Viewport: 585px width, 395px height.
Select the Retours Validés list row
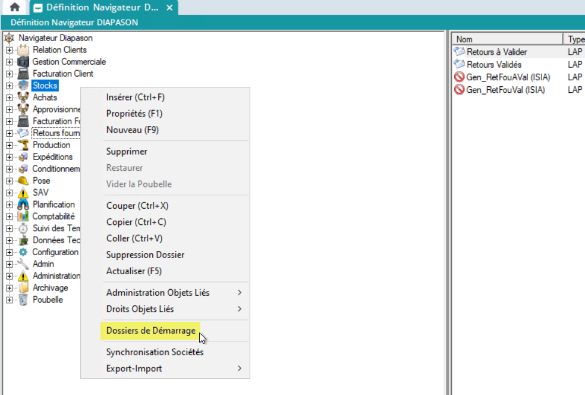click(x=493, y=65)
